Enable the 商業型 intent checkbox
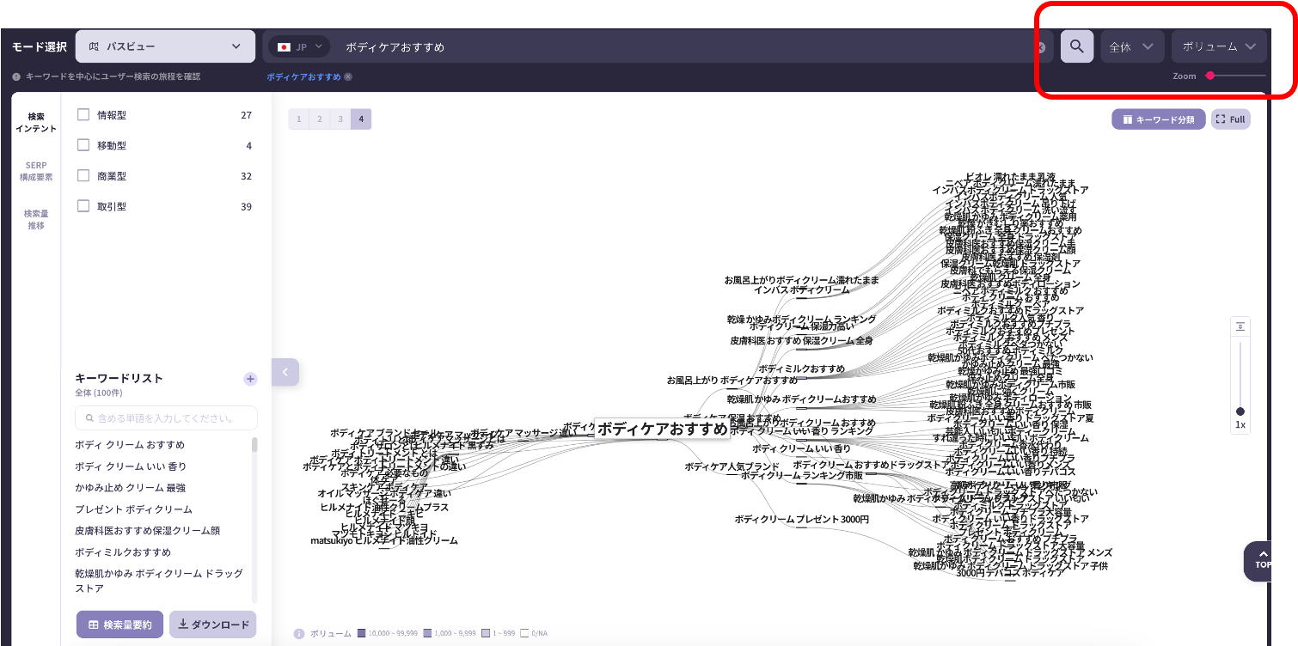This screenshot has width=1298, height=646. click(83, 176)
